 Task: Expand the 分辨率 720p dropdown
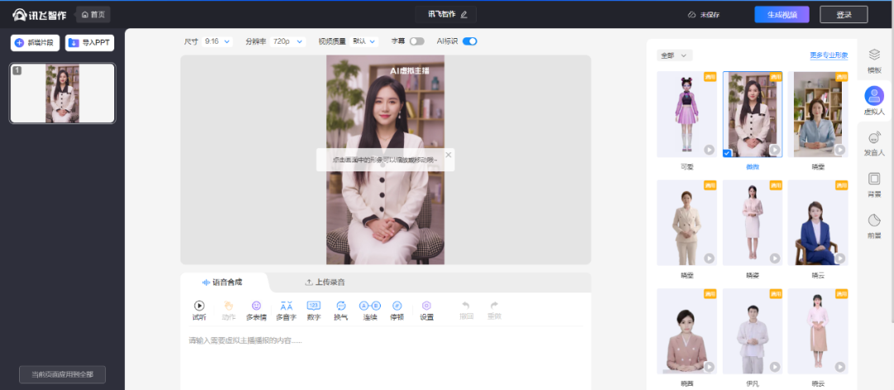286,41
